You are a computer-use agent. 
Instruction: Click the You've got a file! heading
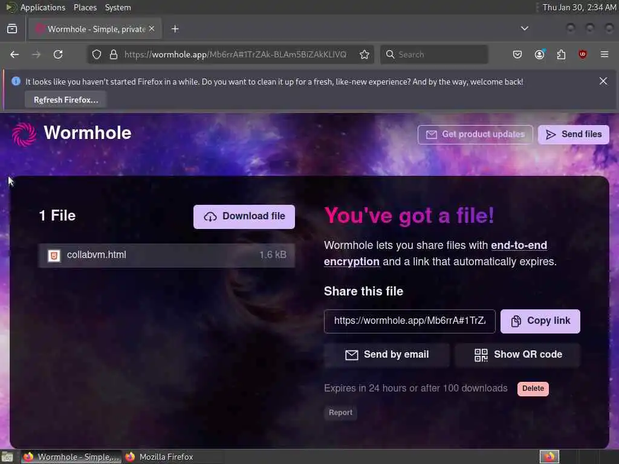(409, 216)
